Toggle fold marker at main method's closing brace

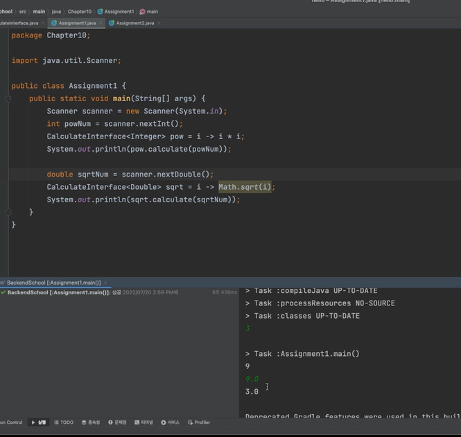click(8, 212)
